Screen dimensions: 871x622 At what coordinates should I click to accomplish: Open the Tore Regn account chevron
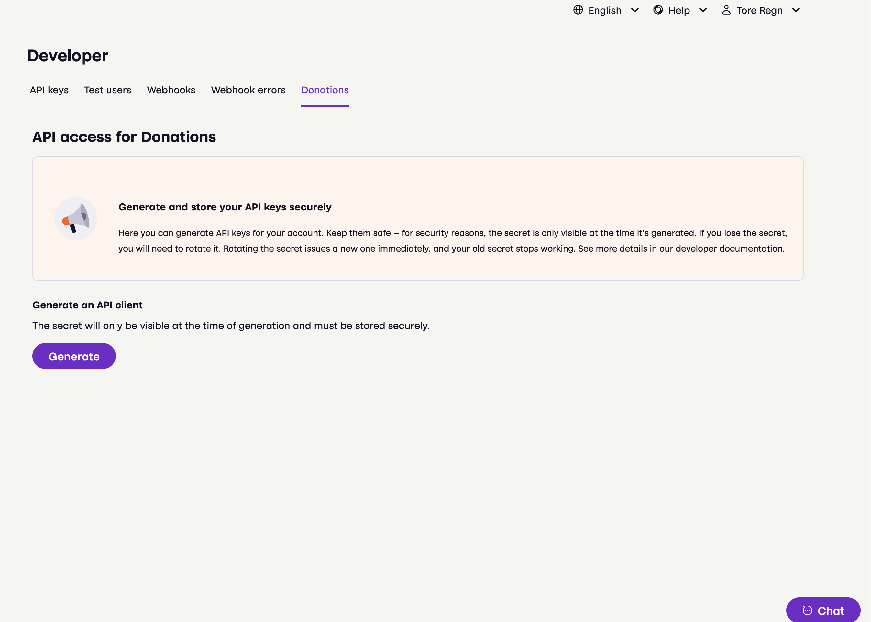coord(796,10)
